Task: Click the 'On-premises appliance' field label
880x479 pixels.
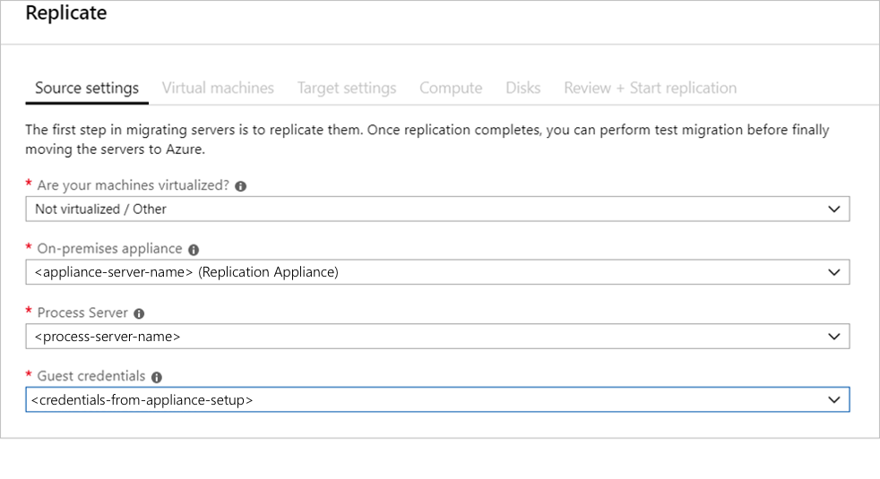Action: click(x=109, y=249)
